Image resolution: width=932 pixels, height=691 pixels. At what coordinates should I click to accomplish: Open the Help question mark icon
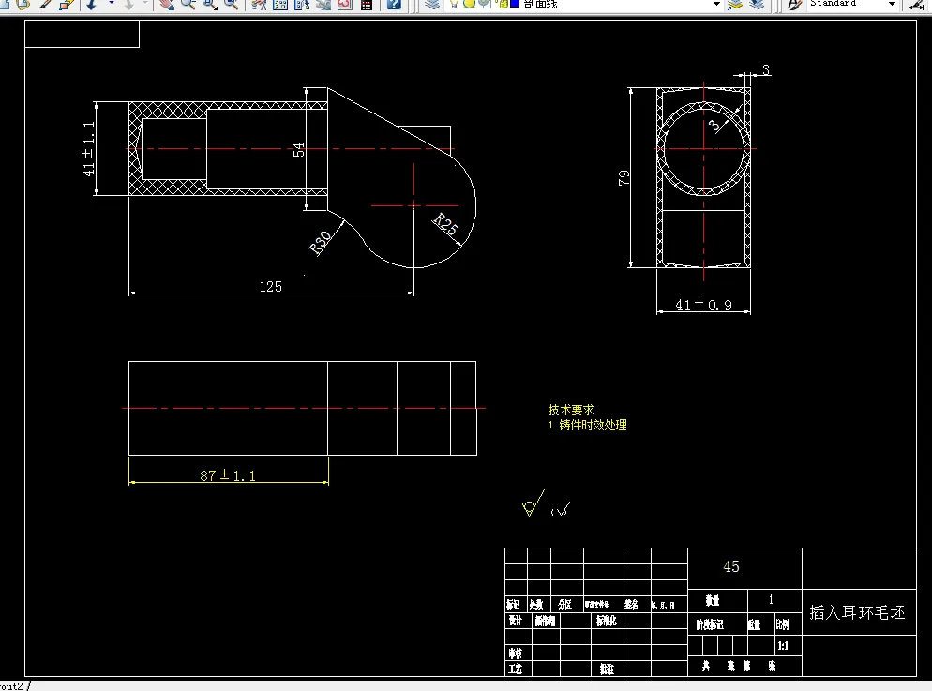coord(394,4)
